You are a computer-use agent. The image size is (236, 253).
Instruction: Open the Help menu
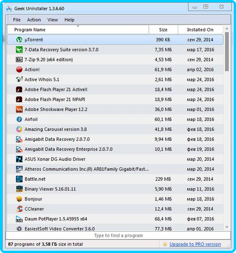69,20
